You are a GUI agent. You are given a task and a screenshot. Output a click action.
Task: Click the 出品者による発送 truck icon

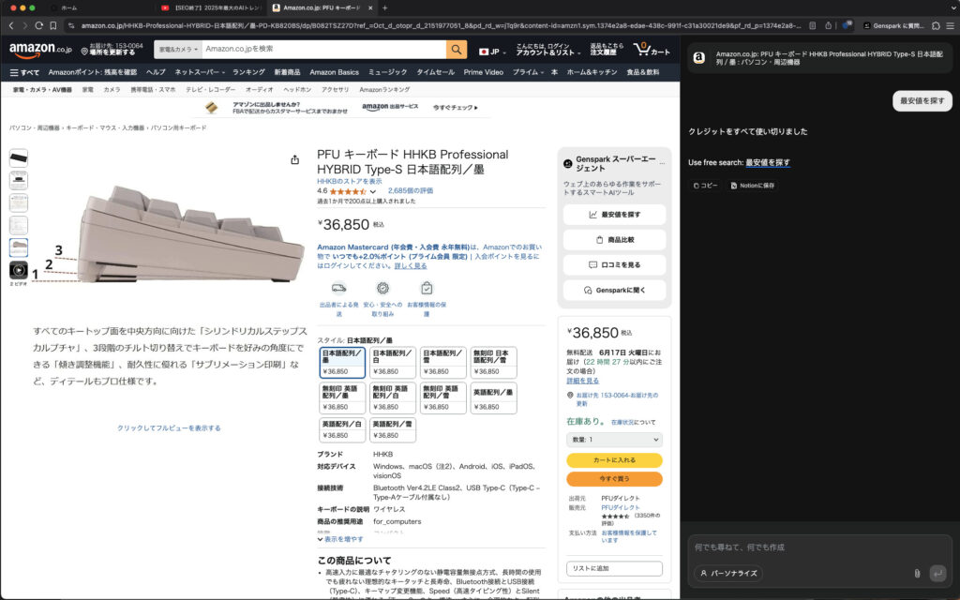click(339, 288)
